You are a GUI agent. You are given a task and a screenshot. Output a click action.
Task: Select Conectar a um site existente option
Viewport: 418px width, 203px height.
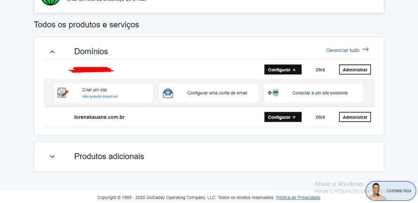pos(320,93)
